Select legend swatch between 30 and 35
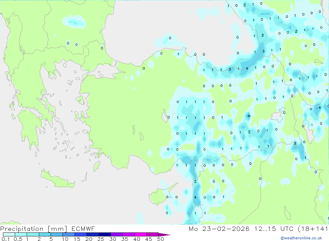The height and width of the screenshot is (241, 329). [117, 234]
